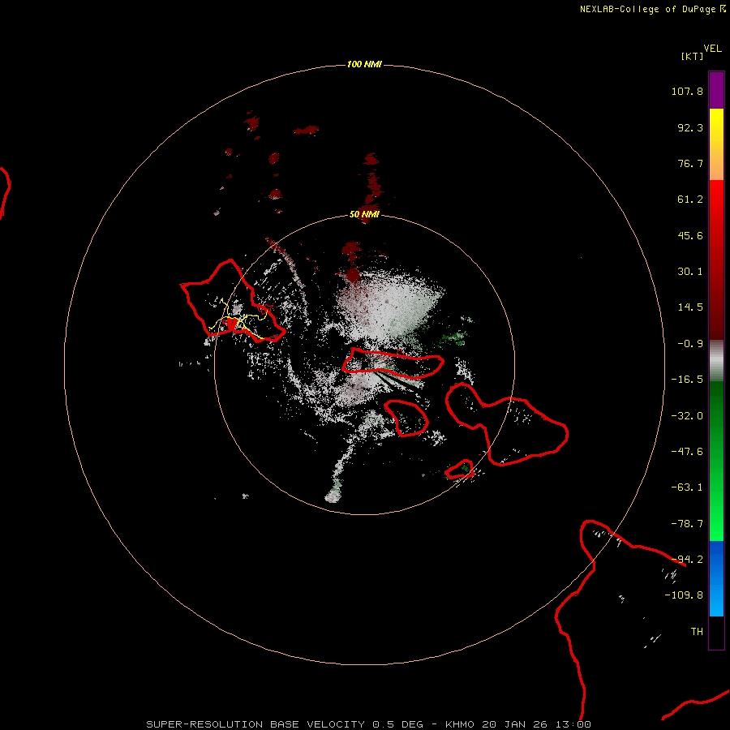Pick the purple segment of velocity scale
The height and width of the screenshot is (730, 730).
coord(716,90)
